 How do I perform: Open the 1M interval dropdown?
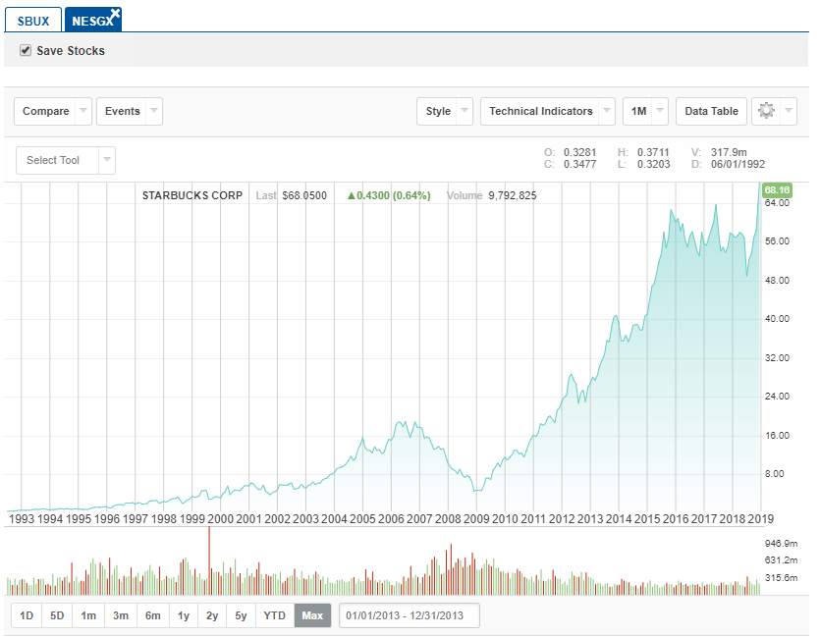645,111
